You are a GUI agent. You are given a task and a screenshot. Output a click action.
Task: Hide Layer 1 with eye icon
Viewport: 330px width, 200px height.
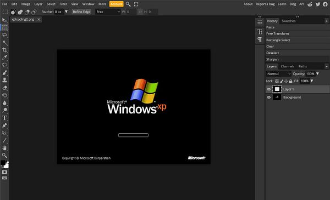(x=269, y=89)
